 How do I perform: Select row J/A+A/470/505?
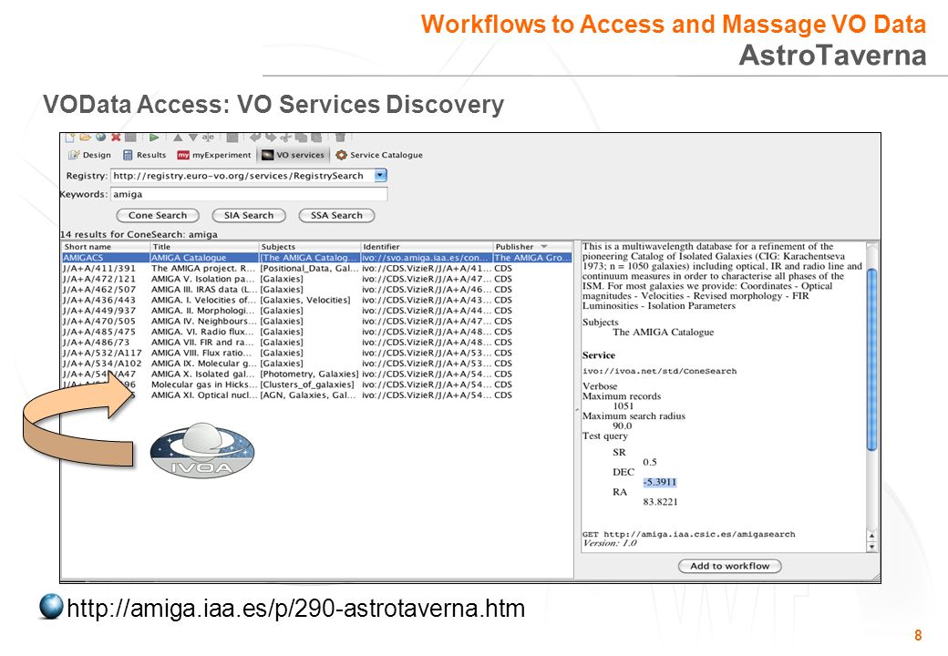click(317, 322)
